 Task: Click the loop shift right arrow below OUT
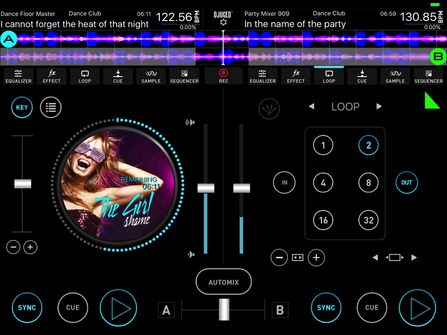pyautogui.click(x=415, y=257)
